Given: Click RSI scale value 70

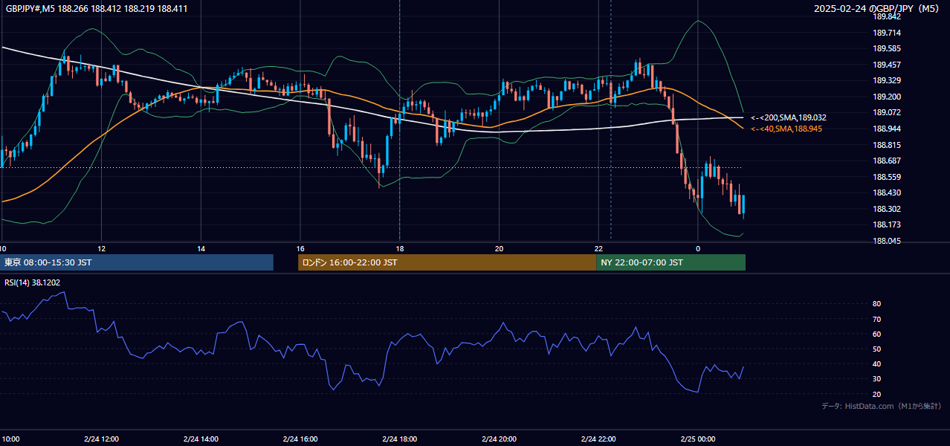Looking at the screenshot, I should [x=877, y=319].
